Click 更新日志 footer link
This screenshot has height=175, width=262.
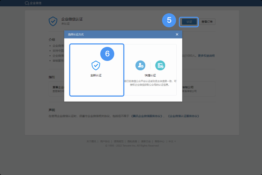pyautogui.click(x=146, y=141)
